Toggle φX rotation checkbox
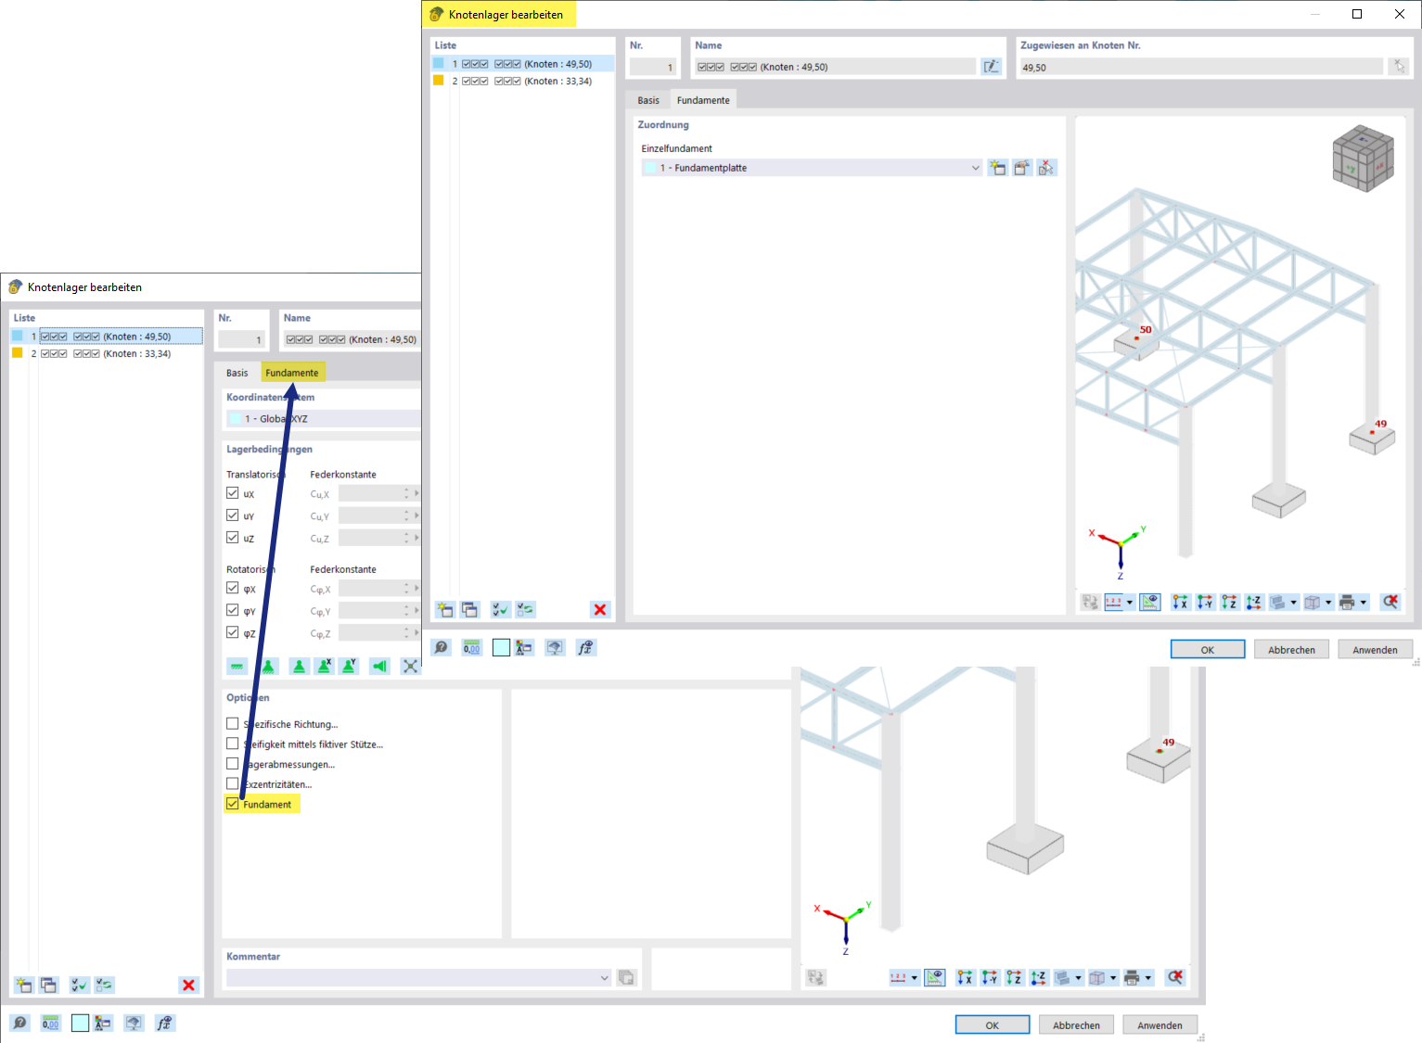1422x1043 pixels. (233, 588)
